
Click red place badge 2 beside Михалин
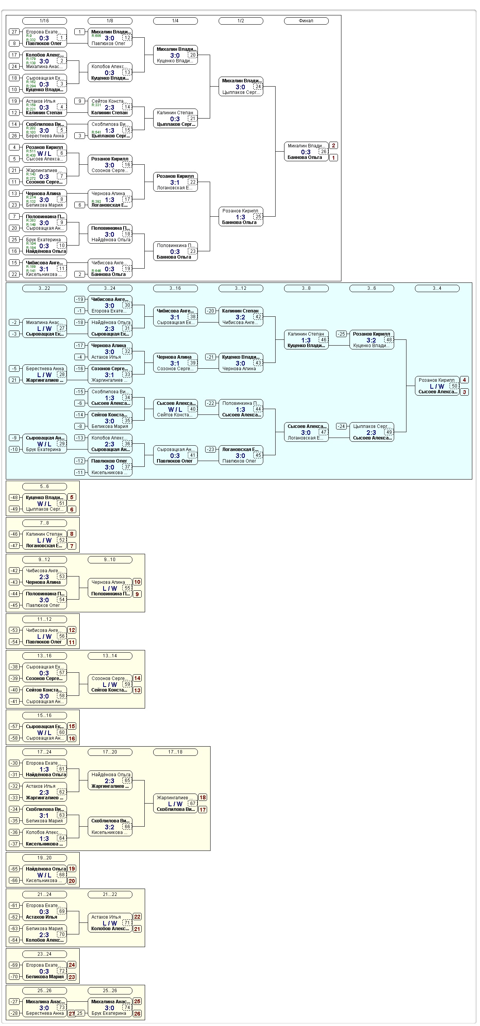[x=333, y=146]
